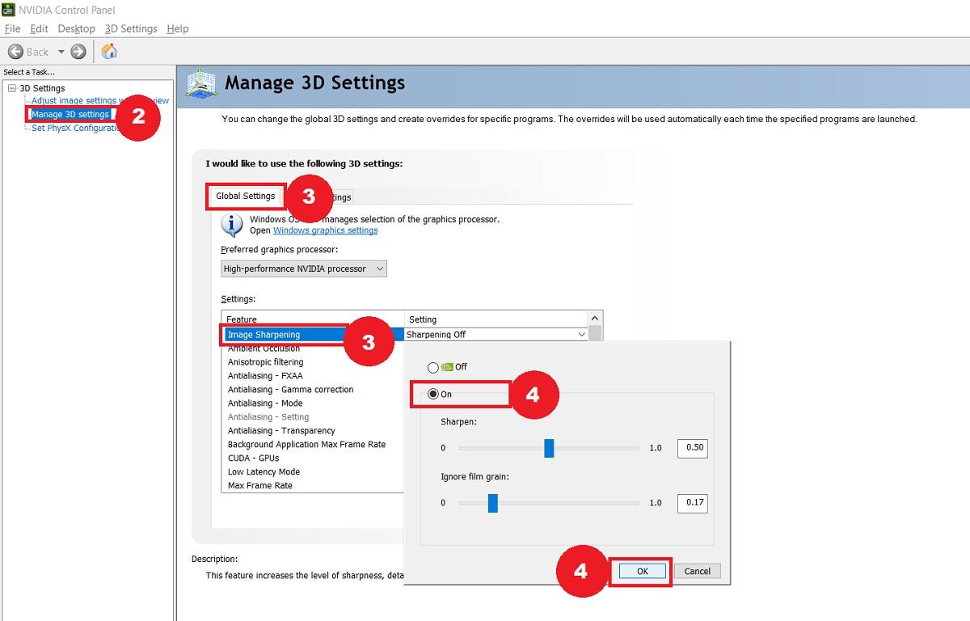This screenshot has width=970, height=621.
Task: Select Manage 3D settings in tree
Action: (70, 114)
